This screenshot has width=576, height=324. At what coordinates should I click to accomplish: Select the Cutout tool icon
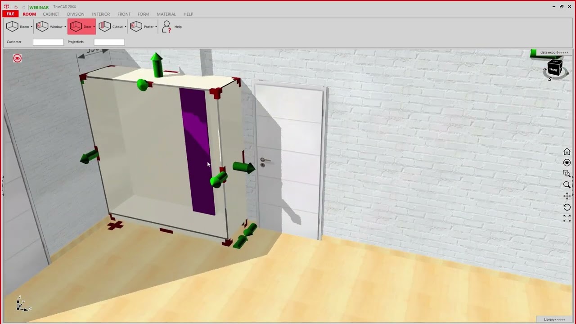104,27
